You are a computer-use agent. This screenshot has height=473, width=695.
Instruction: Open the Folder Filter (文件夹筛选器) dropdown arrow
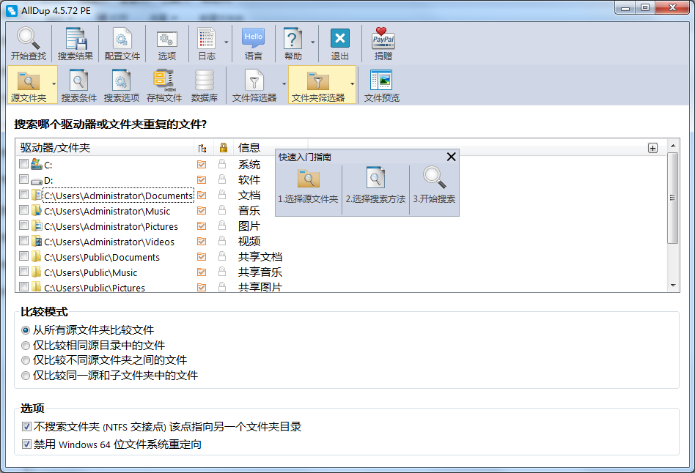(x=352, y=83)
